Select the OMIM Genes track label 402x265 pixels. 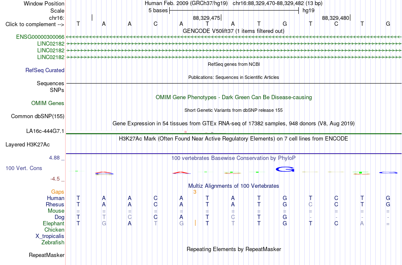pos(47,103)
